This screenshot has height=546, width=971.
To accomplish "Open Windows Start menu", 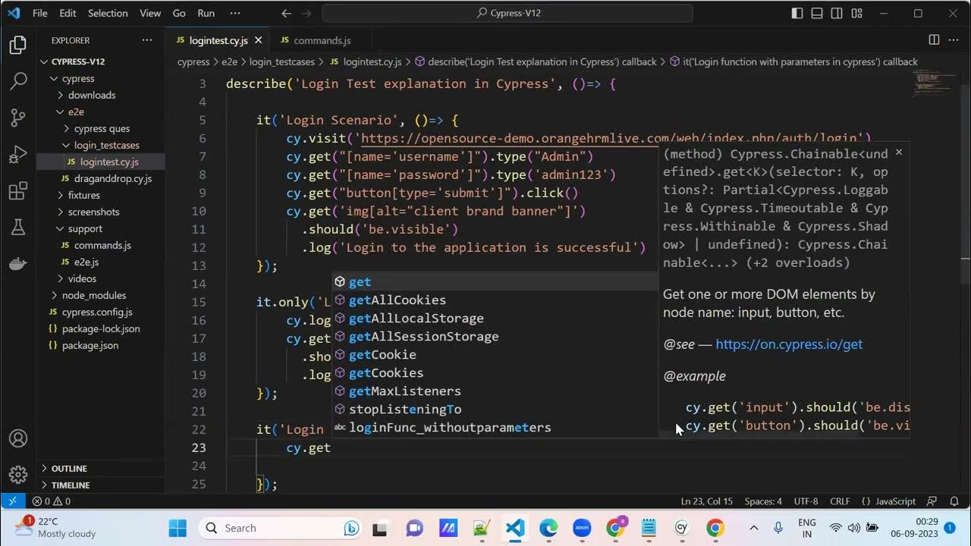I will point(177,528).
